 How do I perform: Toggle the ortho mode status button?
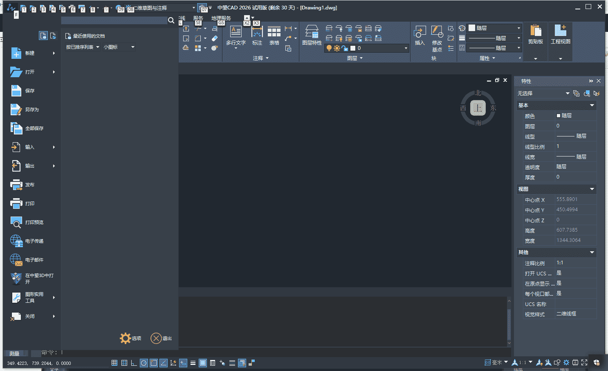coord(134,363)
